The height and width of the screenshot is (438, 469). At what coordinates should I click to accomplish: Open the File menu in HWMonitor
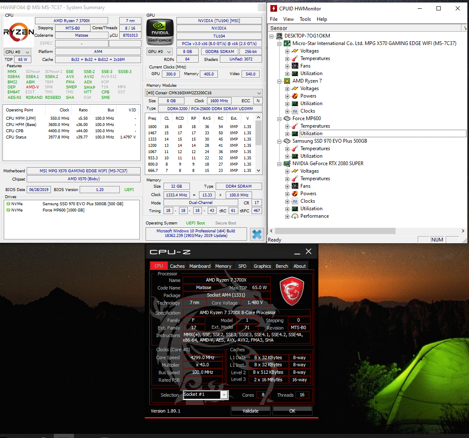(x=274, y=19)
